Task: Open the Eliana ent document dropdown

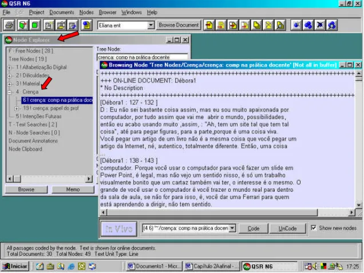Action: point(151,25)
